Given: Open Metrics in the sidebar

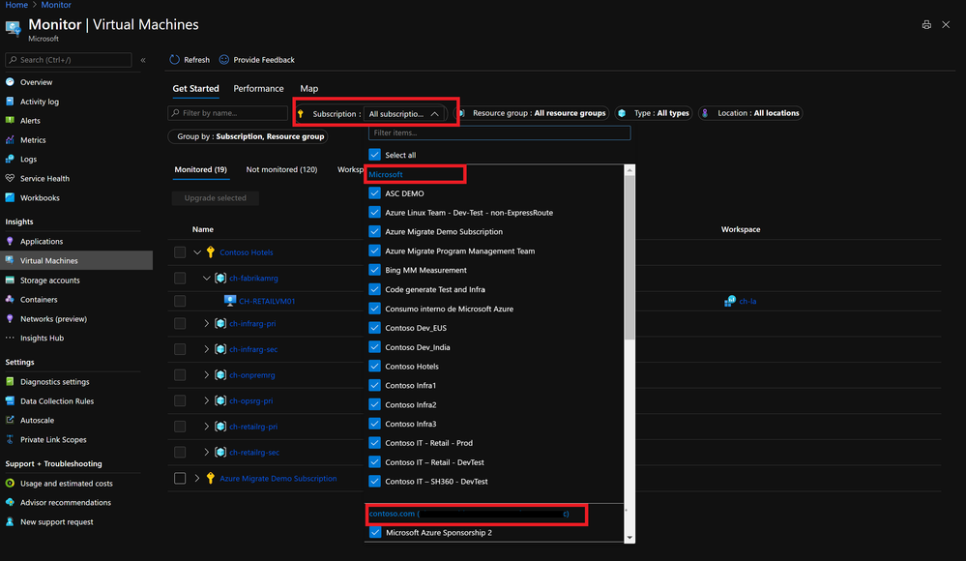Looking at the screenshot, I should click(x=33, y=140).
